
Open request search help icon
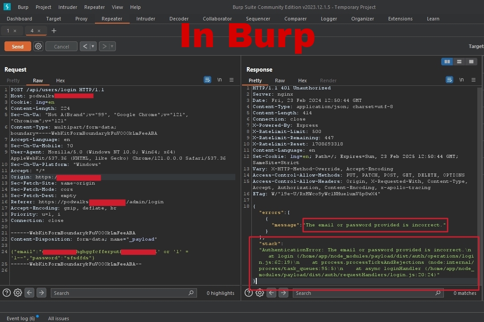tap(7, 293)
